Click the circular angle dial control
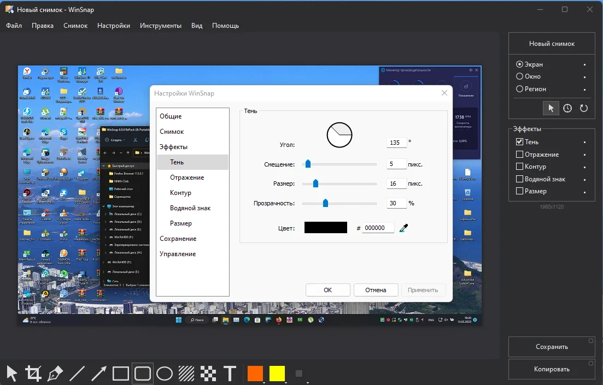This screenshot has height=385, width=603. [339, 135]
